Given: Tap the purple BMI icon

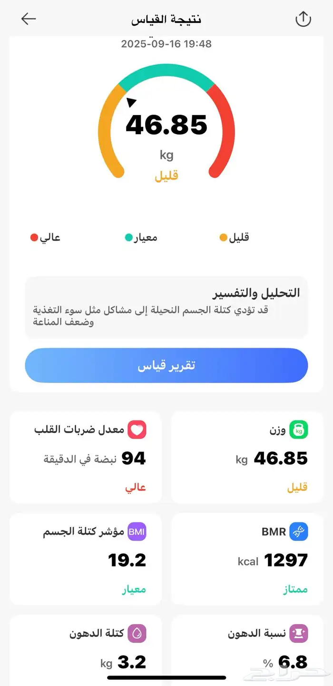Looking at the screenshot, I should (x=137, y=532).
